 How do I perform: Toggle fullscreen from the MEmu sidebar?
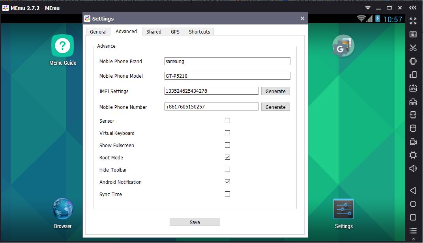click(413, 21)
